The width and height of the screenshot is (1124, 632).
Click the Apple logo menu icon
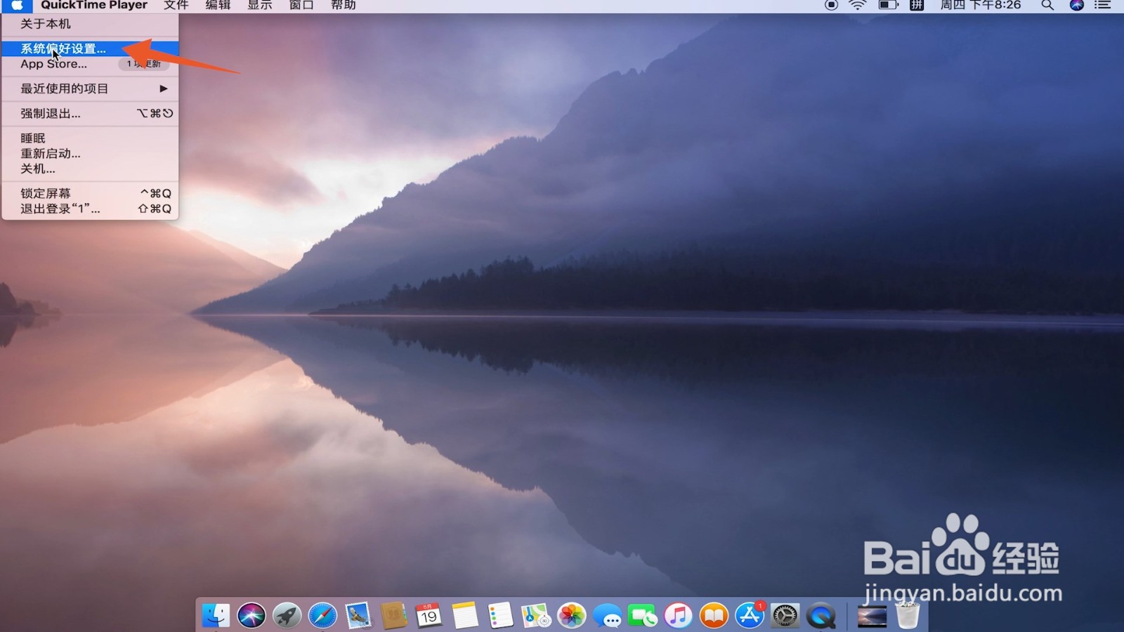coord(17,5)
